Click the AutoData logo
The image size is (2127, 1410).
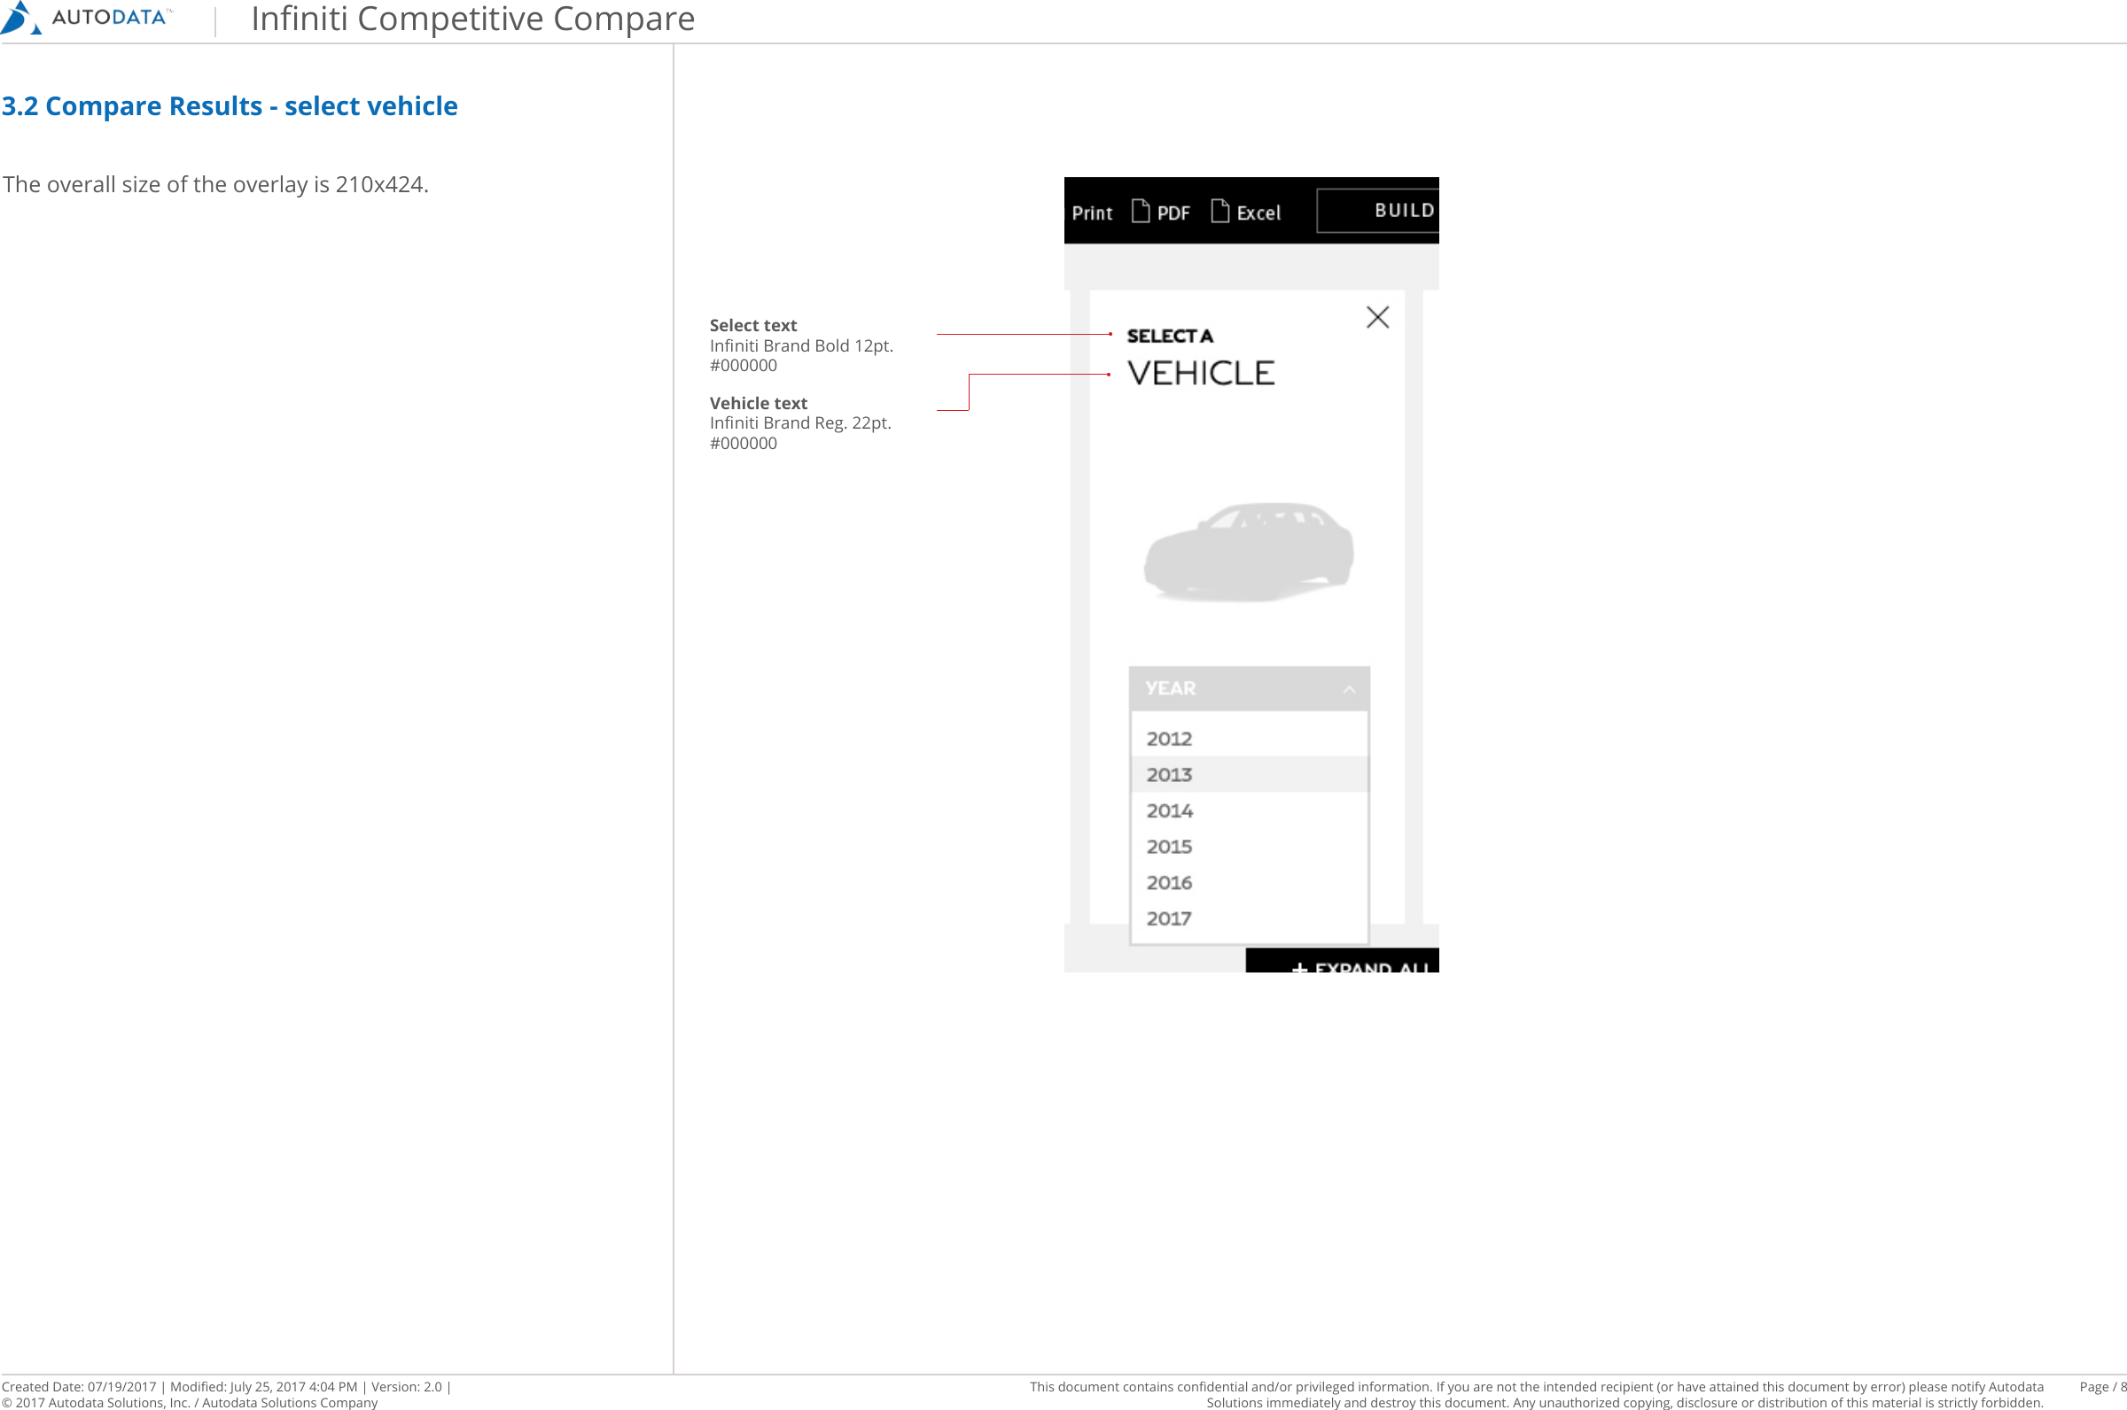tap(87, 18)
